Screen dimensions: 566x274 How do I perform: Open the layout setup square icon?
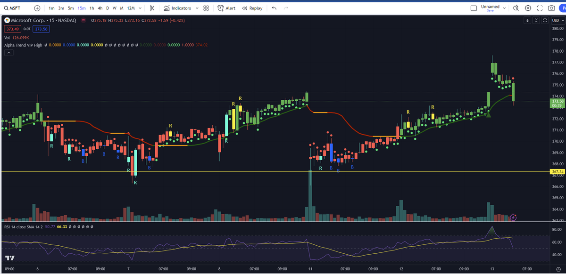coord(474,8)
